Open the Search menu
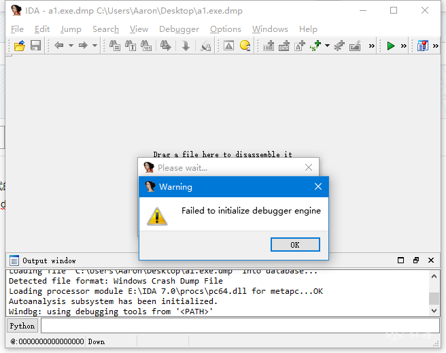 pyautogui.click(x=105, y=29)
